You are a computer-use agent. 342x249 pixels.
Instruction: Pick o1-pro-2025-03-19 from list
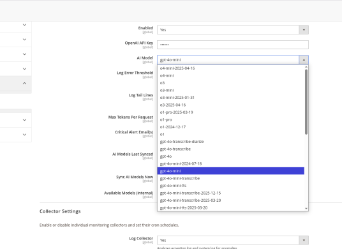tap(231, 112)
